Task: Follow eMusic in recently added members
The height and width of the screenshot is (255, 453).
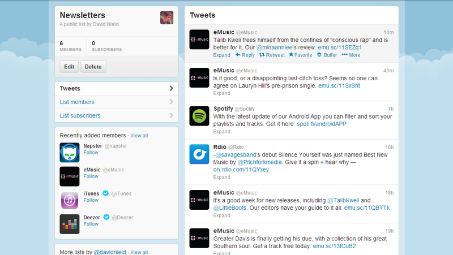Action: coord(91,176)
